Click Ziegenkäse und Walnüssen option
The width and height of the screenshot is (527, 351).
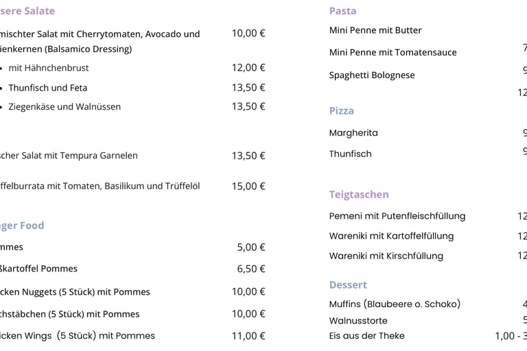[65, 107]
